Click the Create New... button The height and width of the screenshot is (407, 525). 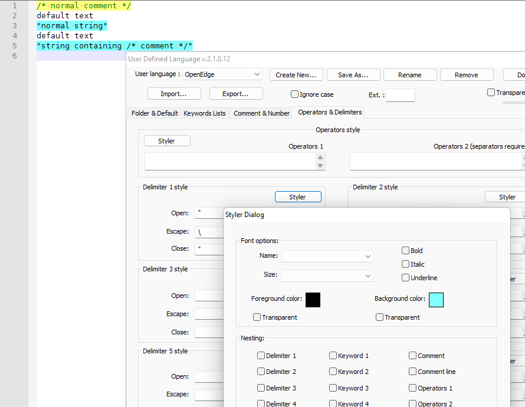[x=296, y=75]
